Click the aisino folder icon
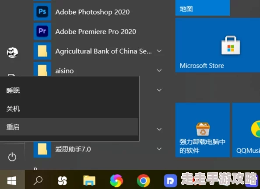 [x=42, y=69]
